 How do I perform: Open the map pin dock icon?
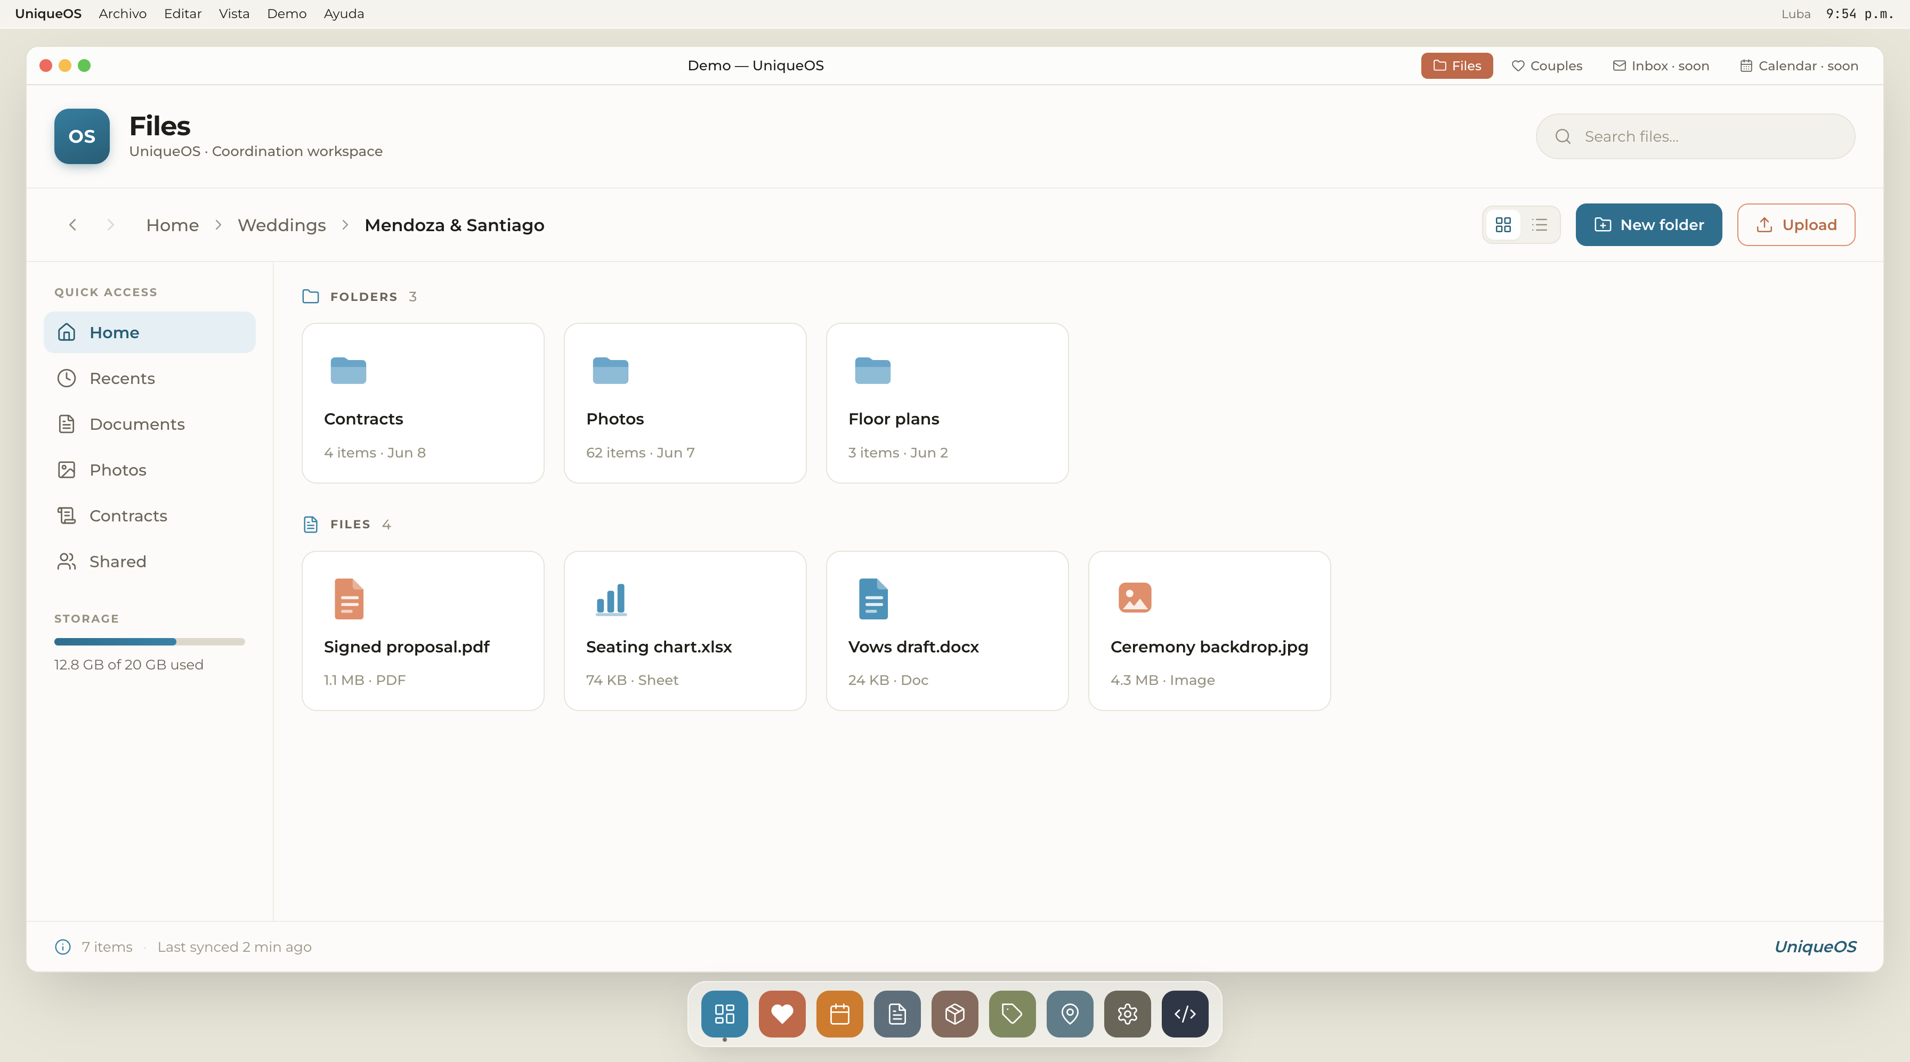pyautogui.click(x=1070, y=1013)
